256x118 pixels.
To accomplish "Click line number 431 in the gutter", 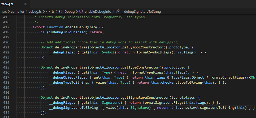I will (x=6, y=98).
